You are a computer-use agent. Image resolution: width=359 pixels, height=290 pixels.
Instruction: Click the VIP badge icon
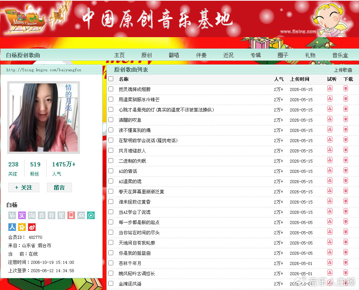[x=12, y=215]
